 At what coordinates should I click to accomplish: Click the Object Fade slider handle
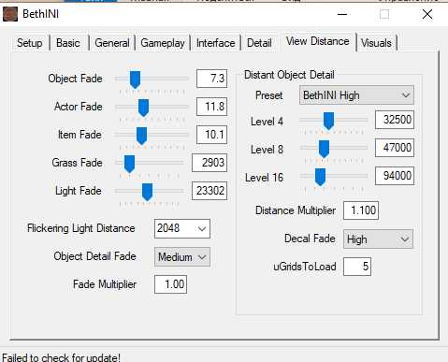pyautogui.click(x=135, y=80)
